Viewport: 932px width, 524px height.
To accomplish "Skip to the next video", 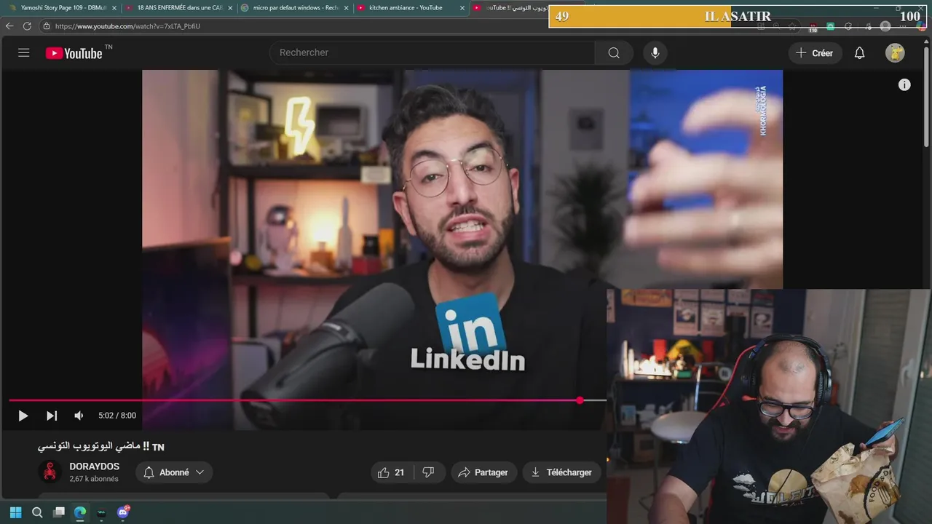I will click(x=52, y=416).
